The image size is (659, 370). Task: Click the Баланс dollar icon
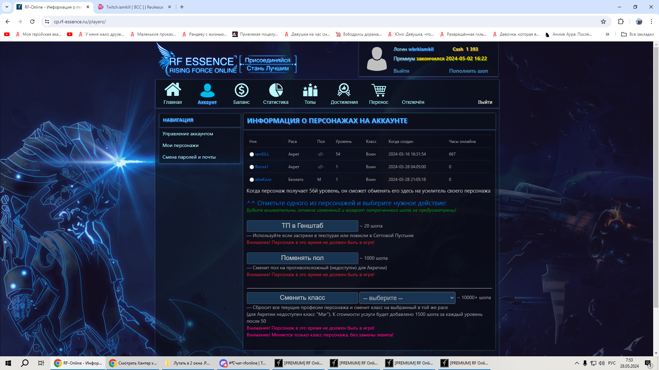(241, 90)
